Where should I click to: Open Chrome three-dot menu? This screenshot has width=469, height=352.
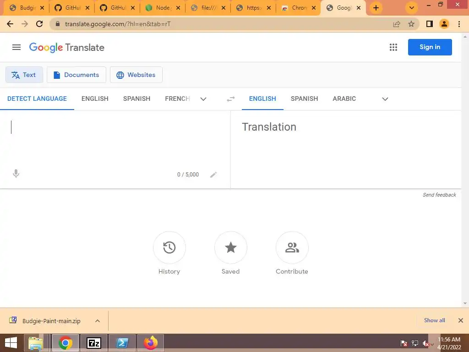click(x=459, y=24)
